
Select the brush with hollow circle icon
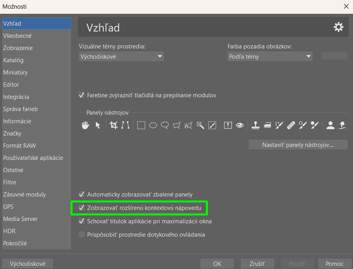click(303, 125)
